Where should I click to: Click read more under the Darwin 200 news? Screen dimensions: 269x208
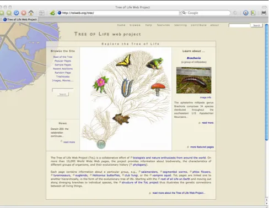click(x=69, y=142)
